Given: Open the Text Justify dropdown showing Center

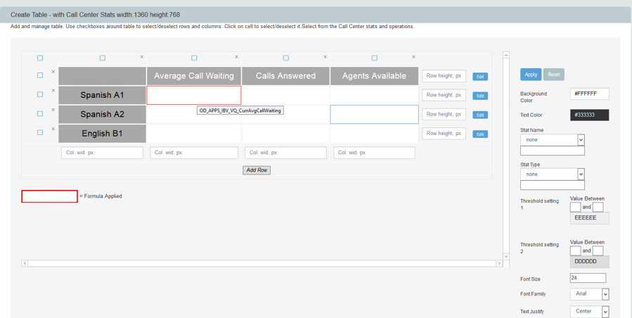Looking at the screenshot, I should (x=589, y=312).
